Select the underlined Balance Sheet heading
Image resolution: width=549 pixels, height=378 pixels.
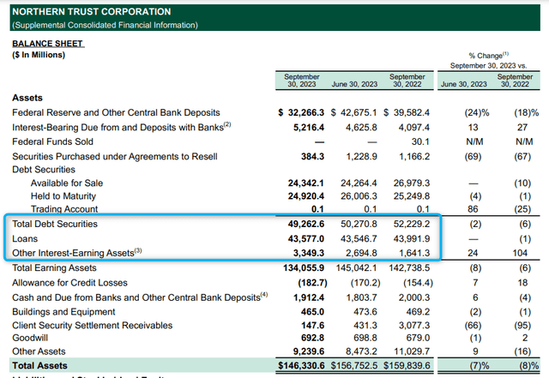click(x=47, y=41)
